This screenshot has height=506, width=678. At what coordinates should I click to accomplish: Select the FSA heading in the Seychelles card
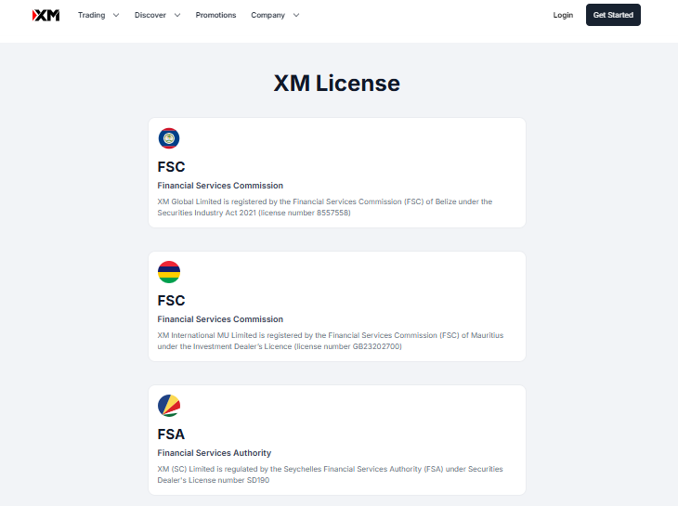coord(171,435)
